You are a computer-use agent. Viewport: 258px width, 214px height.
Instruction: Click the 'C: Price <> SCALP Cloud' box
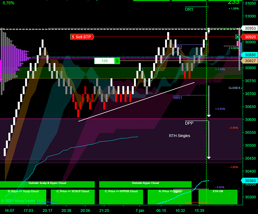click(x=73, y=197)
